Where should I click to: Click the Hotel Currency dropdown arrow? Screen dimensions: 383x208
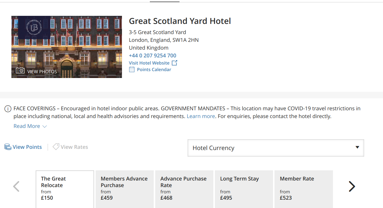(357, 147)
